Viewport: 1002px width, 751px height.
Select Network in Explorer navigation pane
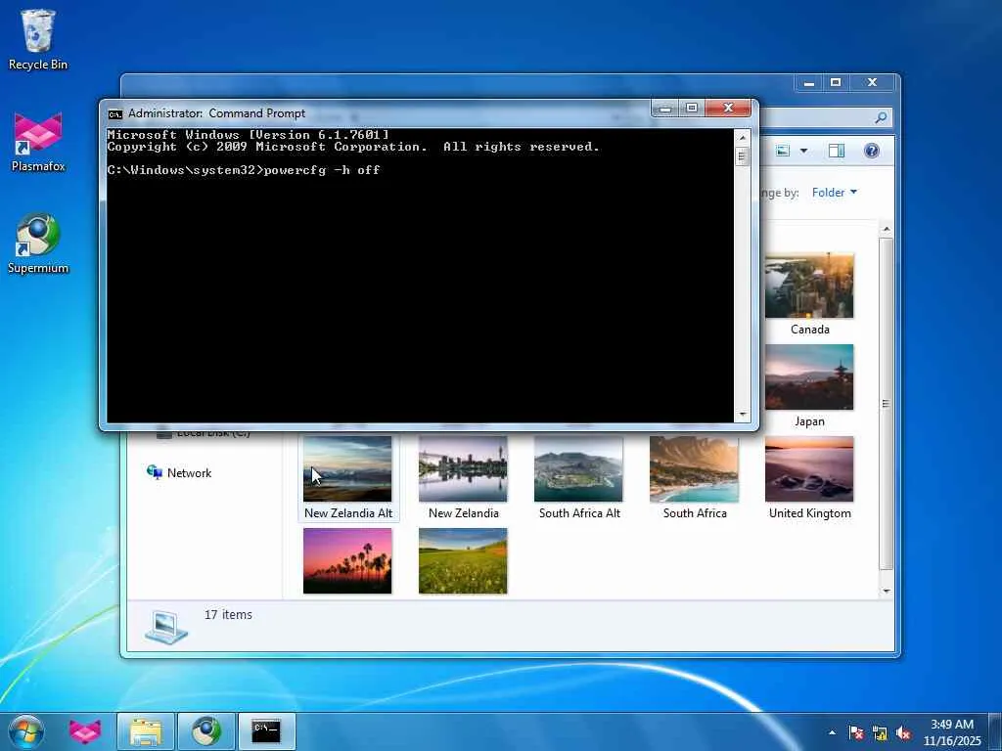[180, 472]
